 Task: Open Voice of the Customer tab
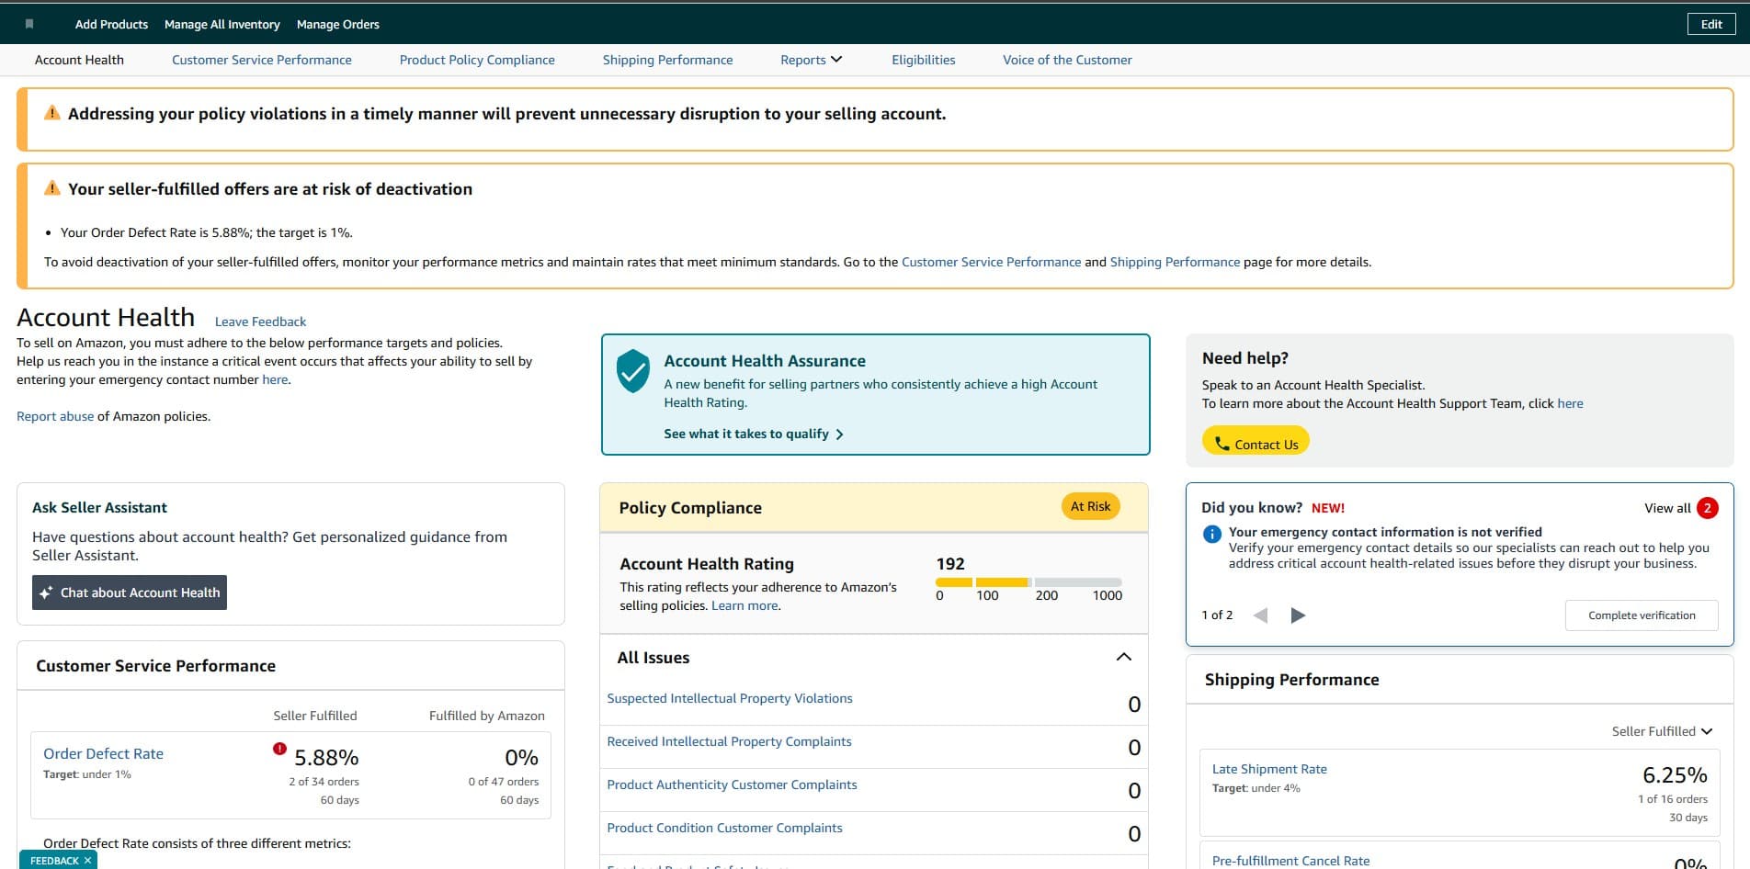click(x=1067, y=60)
